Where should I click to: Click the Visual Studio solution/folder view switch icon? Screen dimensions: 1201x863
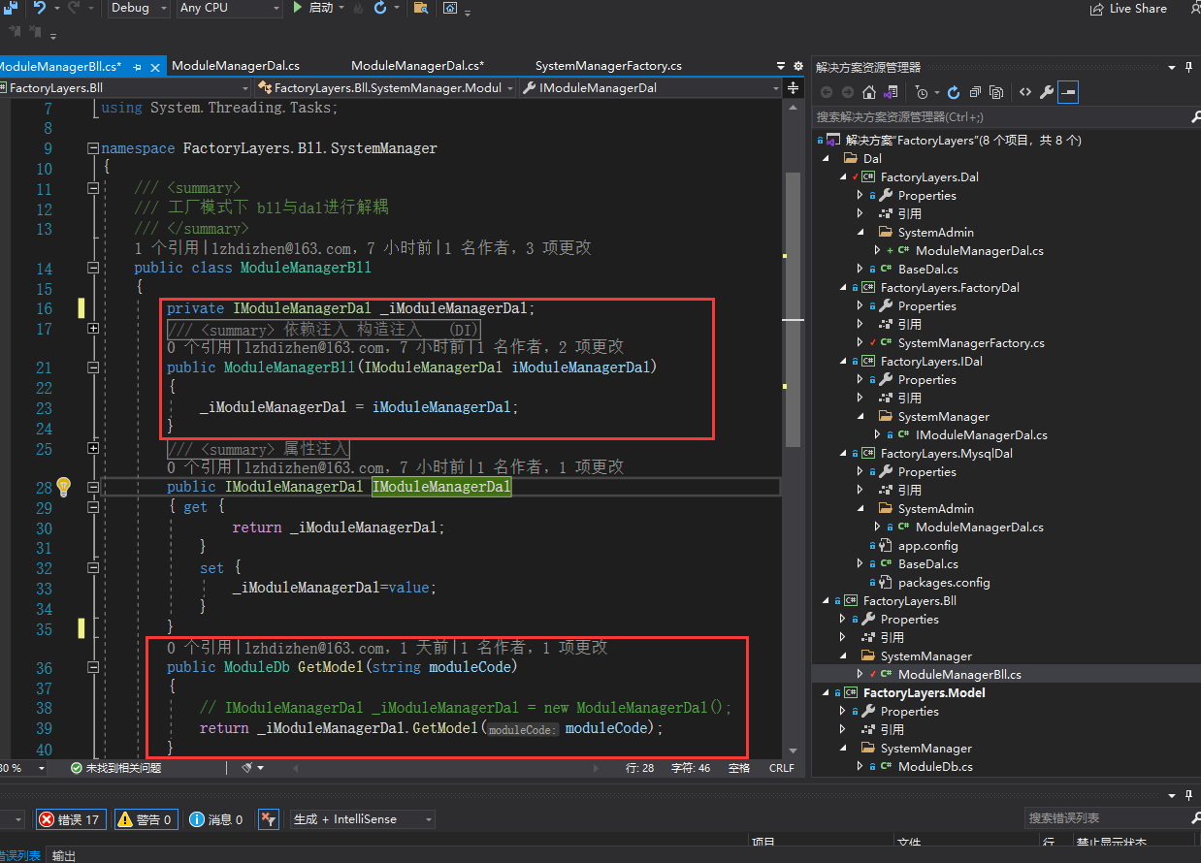(x=890, y=92)
